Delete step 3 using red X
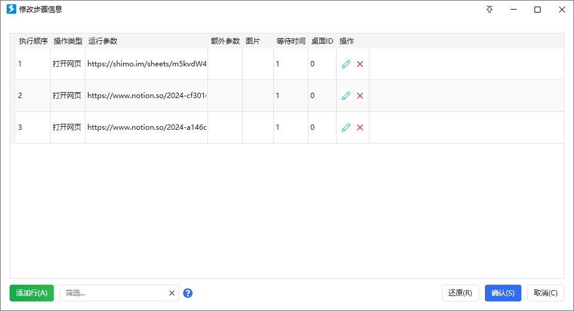This screenshot has height=311, width=574. pos(360,127)
